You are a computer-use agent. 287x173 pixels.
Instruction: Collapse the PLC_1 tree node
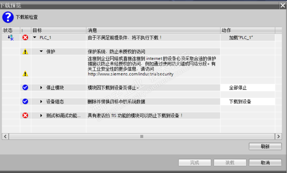pyautogui.click(x=35, y=37)
